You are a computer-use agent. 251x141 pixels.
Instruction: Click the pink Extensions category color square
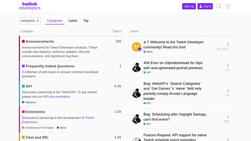24,112
